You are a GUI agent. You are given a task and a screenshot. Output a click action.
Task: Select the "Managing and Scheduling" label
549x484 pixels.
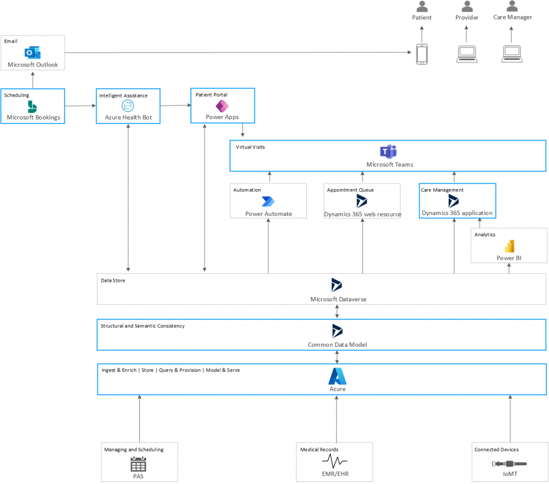pyautogui.click(x=133, y=450)
